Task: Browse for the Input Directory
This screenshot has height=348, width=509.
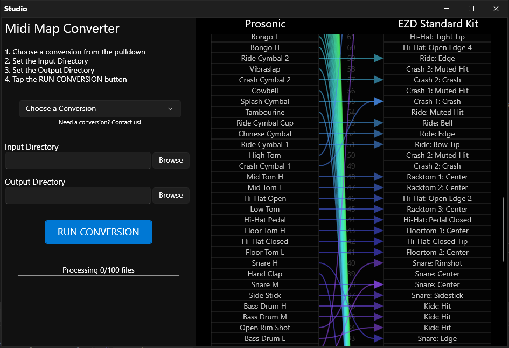Action: [x=171, y=161]
